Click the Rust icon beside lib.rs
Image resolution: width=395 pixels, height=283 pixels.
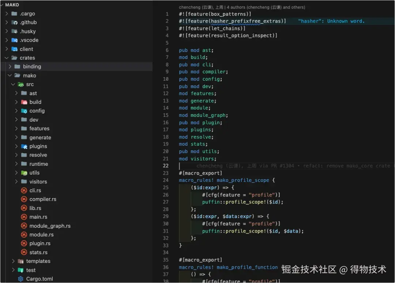(24, 208)
